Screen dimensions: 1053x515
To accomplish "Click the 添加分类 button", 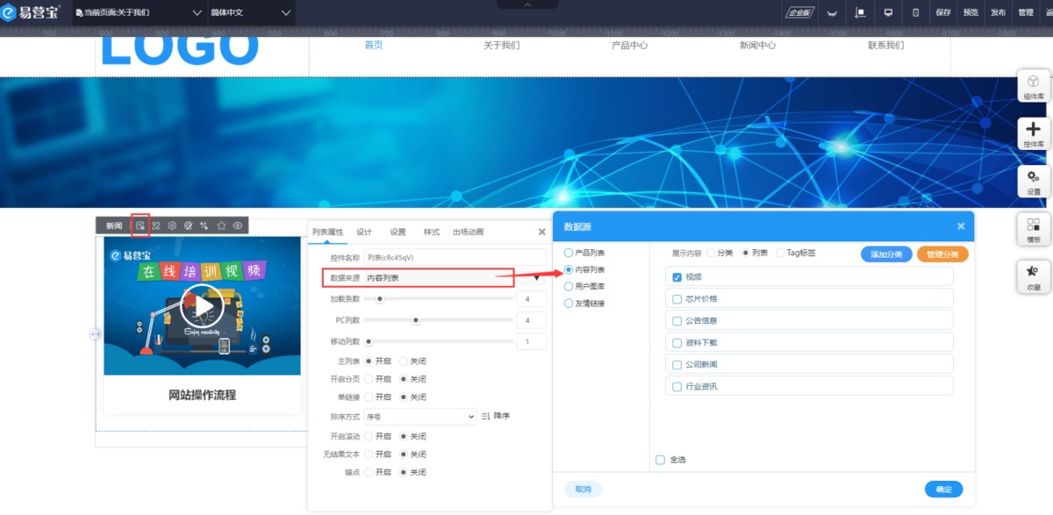I will [x=886, y=254].
